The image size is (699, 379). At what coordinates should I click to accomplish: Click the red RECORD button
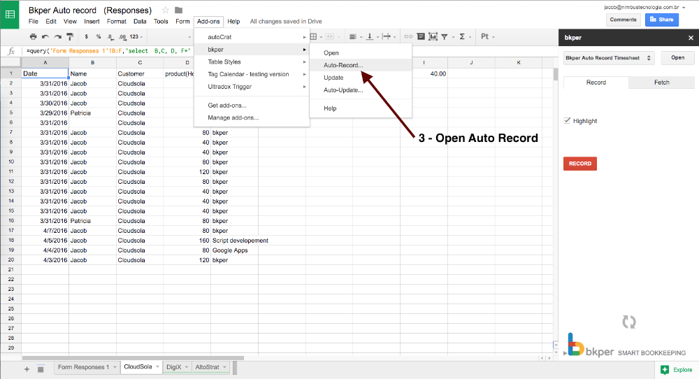pyautogui.click(x=580, y=164)
